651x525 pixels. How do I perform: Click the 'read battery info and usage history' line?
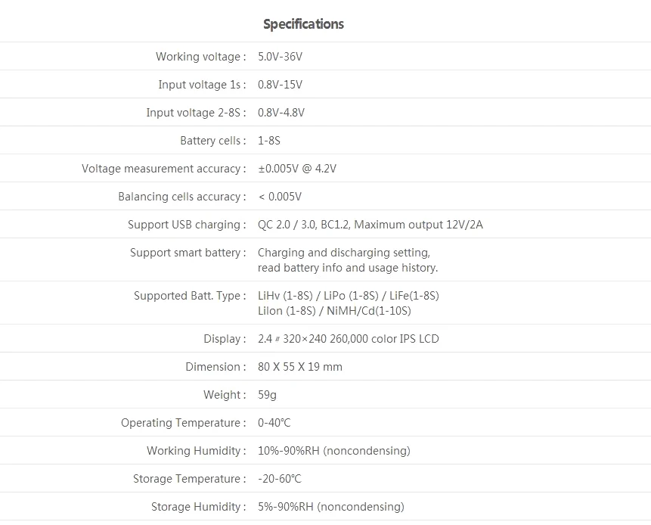348,268
